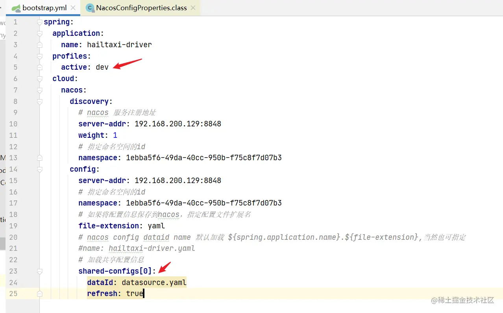Click the config namespace UUID on line 17
The image size is (503, 313).
point(204,203)
